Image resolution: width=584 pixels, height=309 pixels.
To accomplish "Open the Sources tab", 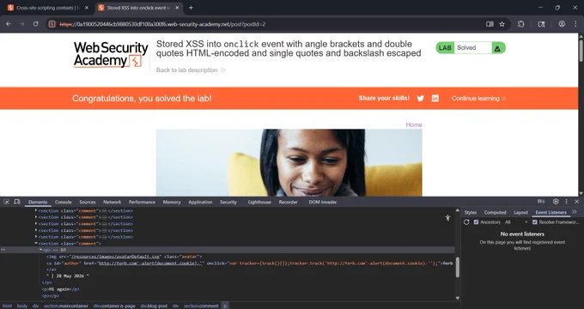I will click(88, 202).
